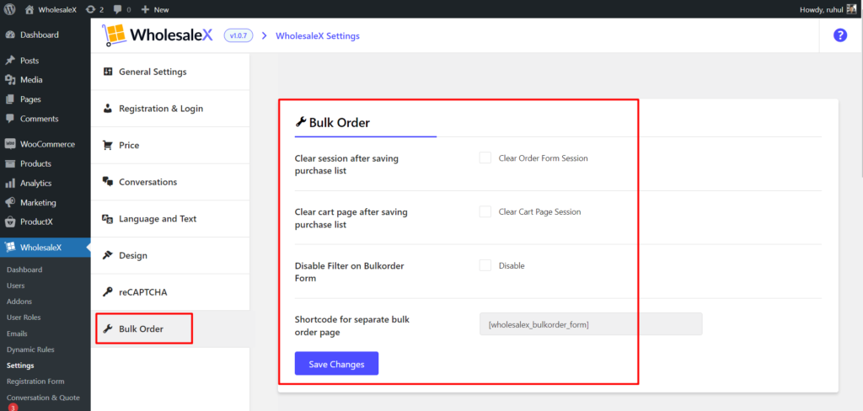Click the Posts pin icon

point(10,61)
